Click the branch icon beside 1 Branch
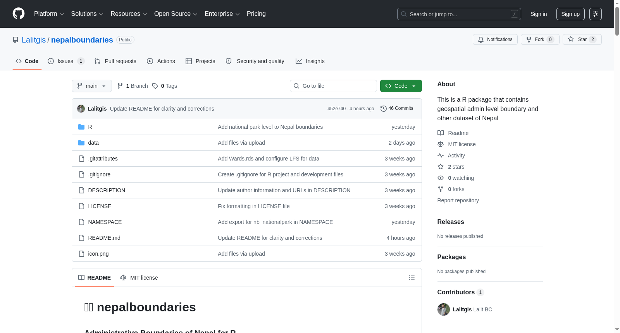The height and width of the screenshot is (333, 620). pyautogui.click(x=120, y=86)
